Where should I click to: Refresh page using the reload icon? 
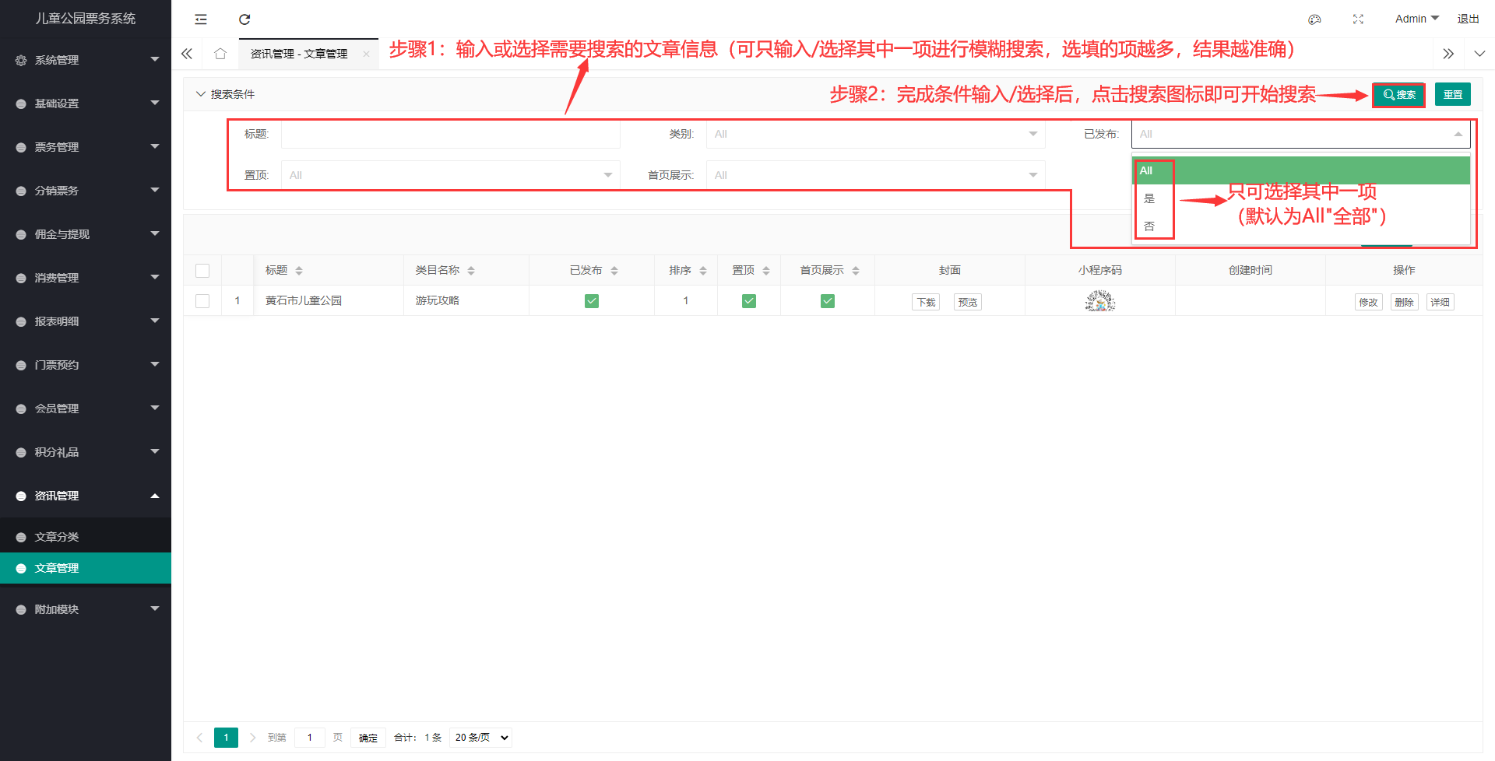click(x=244, y=19)
